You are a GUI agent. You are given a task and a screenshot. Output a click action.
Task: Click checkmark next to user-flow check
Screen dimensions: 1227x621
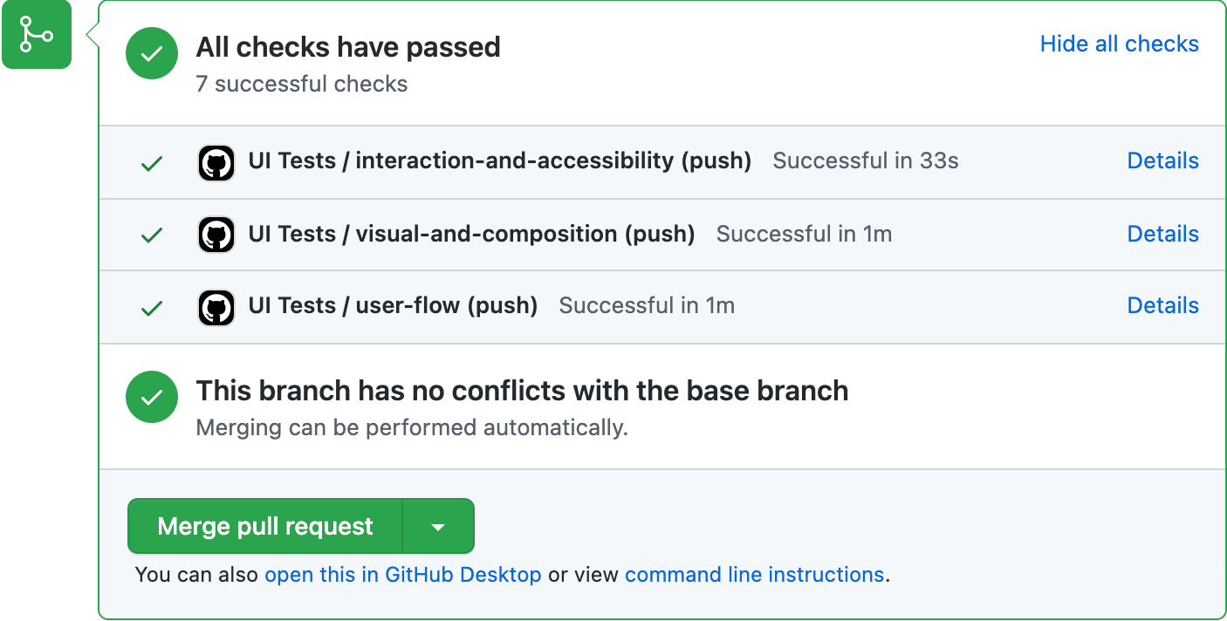click(x=152, y=308)
